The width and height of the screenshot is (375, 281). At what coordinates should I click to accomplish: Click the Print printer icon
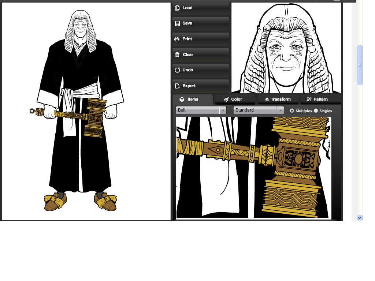pos(177,39)
